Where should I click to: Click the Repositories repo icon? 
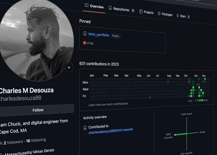[x=110, y=8]
